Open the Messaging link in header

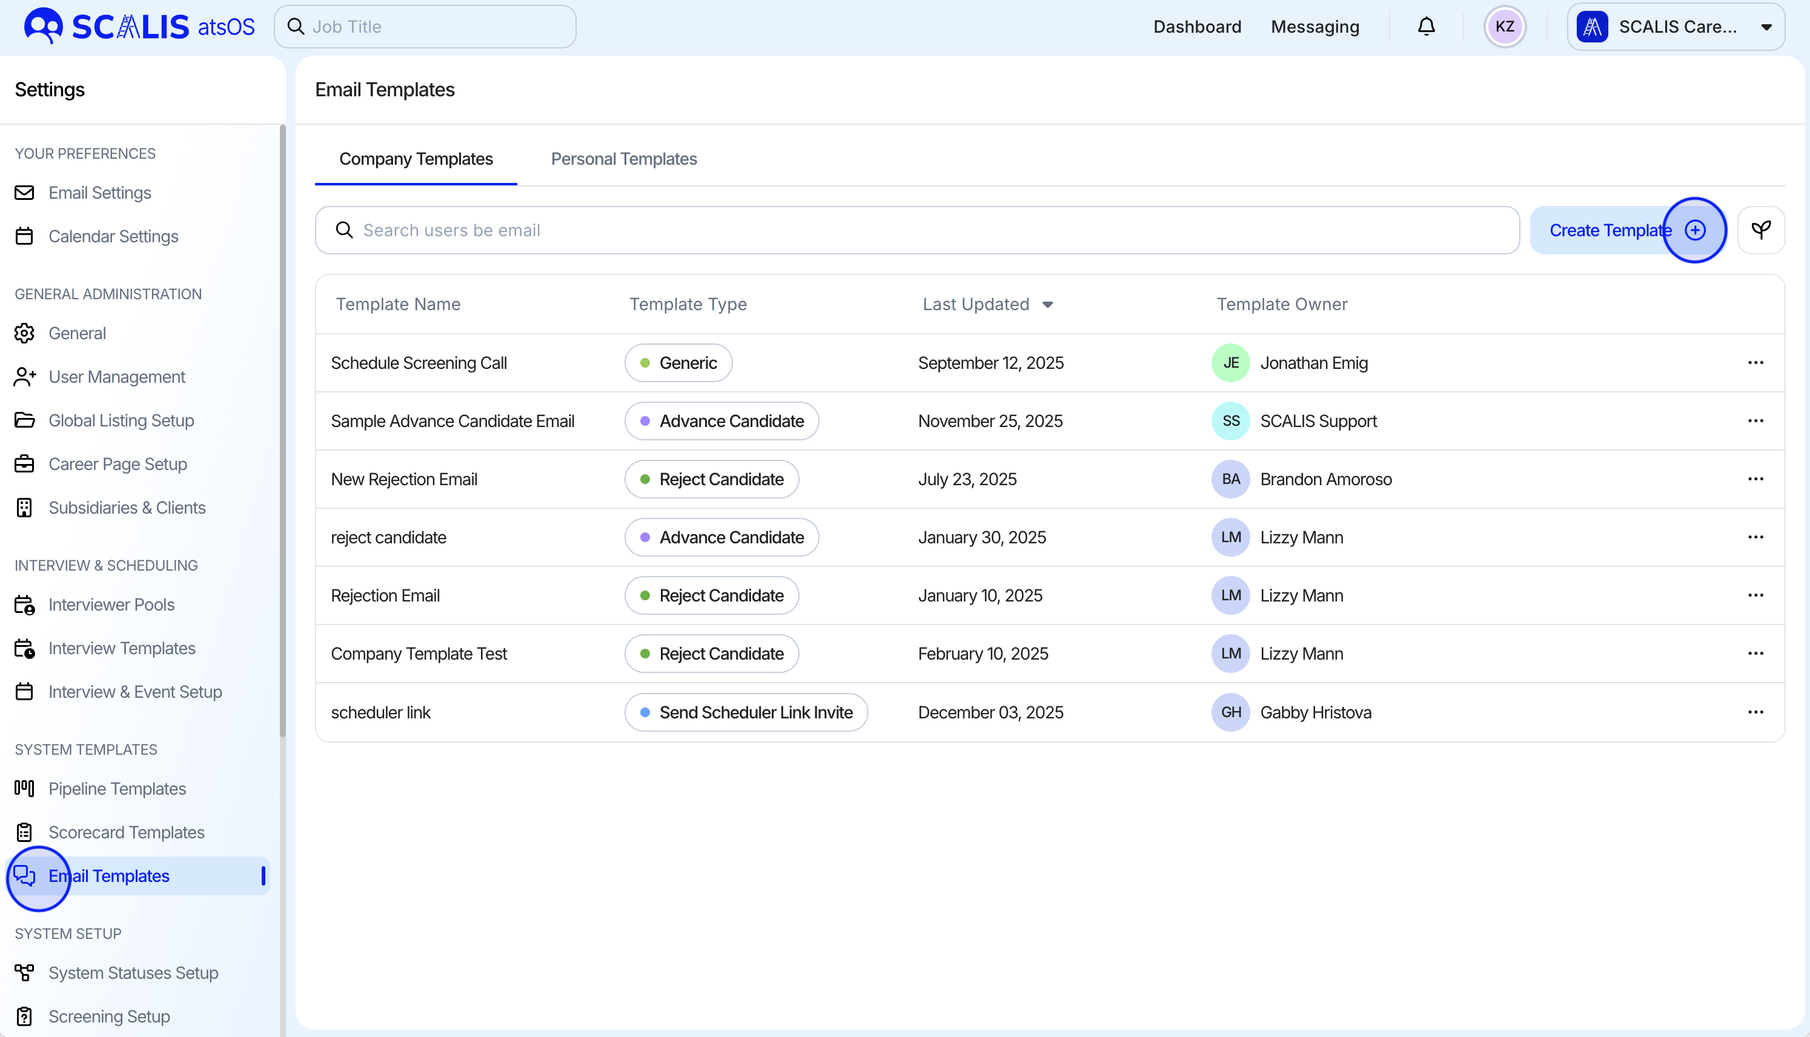[x=1314, y=27]
